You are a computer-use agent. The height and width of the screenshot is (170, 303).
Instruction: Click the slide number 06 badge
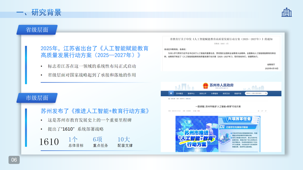click(x=14, y=160)
